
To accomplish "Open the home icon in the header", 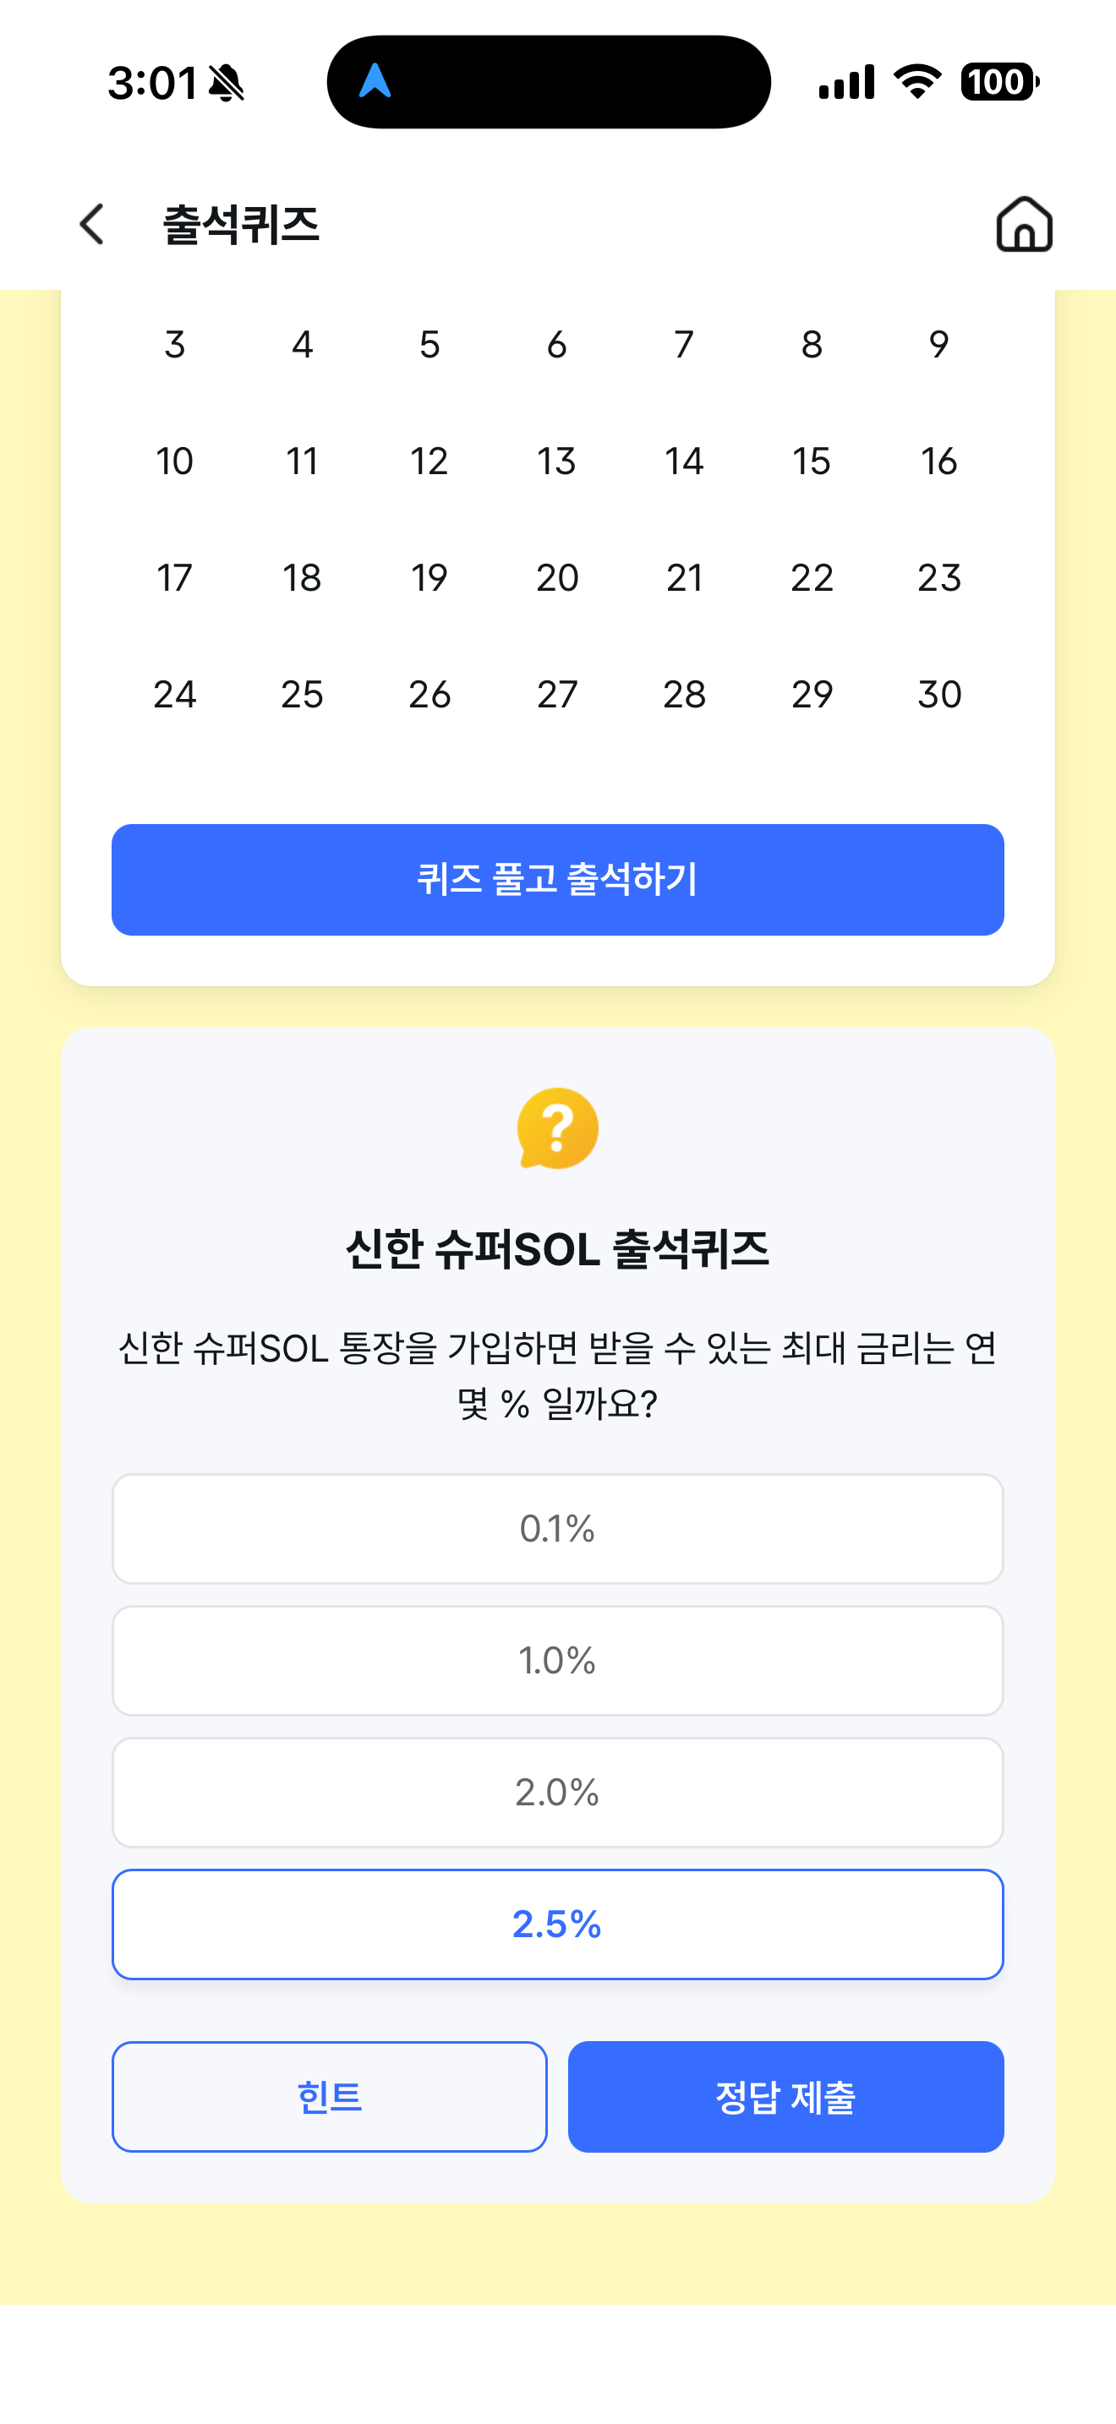I will pos(1024,224).
